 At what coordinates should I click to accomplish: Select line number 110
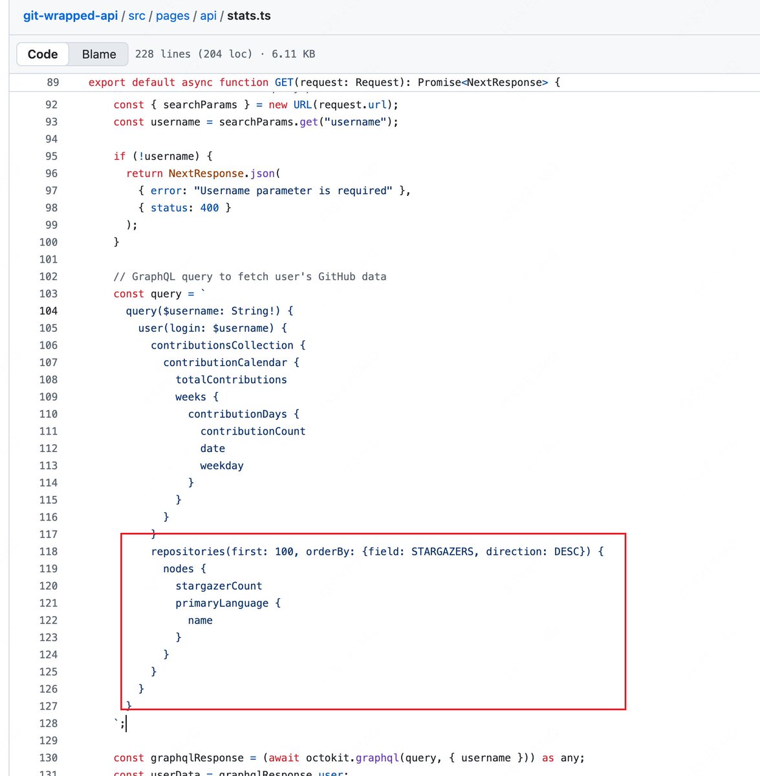tap(49, 414)
